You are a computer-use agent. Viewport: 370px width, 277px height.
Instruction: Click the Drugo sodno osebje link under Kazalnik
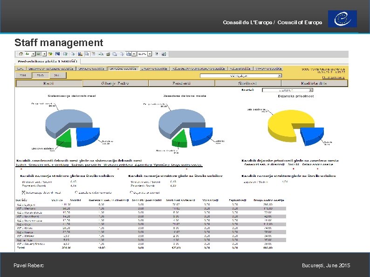coord(187,164)
